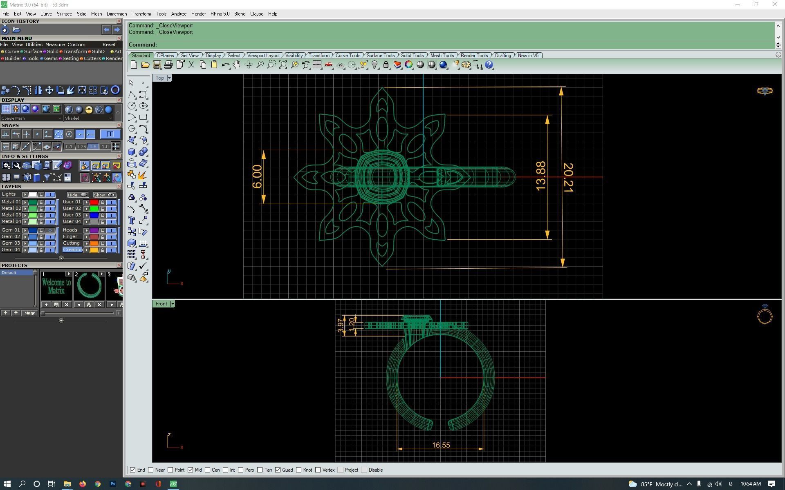This screenshot has height=490, width=785.
Task: Open the Analyze menu
Action: [x=178, y=14]
